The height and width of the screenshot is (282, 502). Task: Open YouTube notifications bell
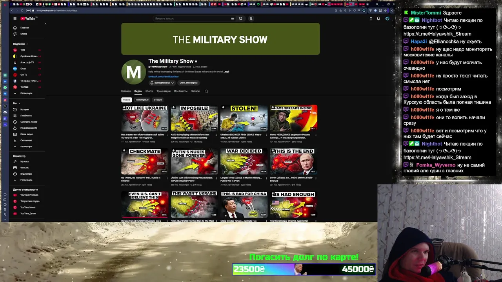(x=378, y=18)
